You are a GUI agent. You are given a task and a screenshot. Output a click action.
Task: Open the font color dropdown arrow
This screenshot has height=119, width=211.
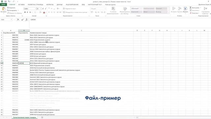pos(46,12)
